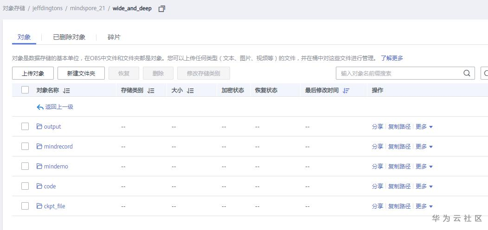488x230 pixels.
Task: Expand 更多 menu for the mindemo row
Action: pos(424,167)
